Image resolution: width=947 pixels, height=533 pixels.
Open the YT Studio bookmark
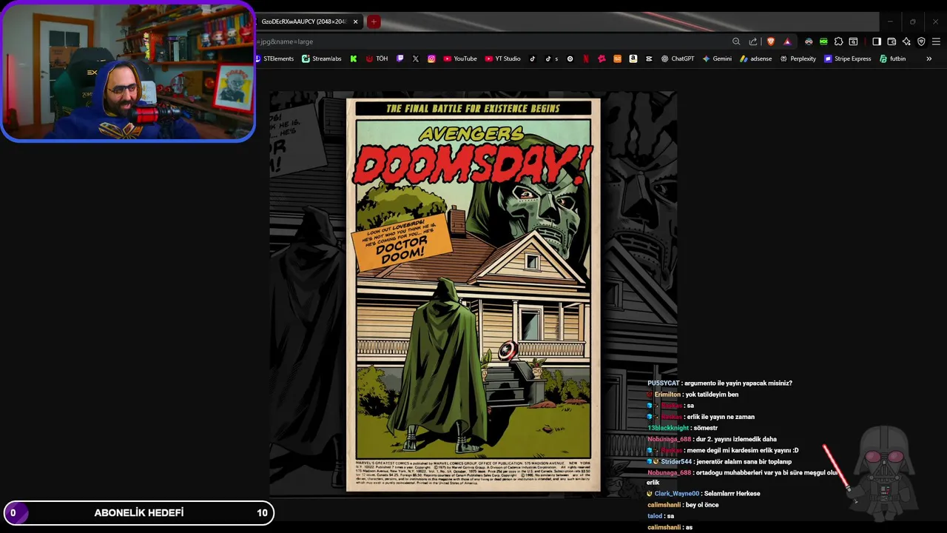(503, 58)
